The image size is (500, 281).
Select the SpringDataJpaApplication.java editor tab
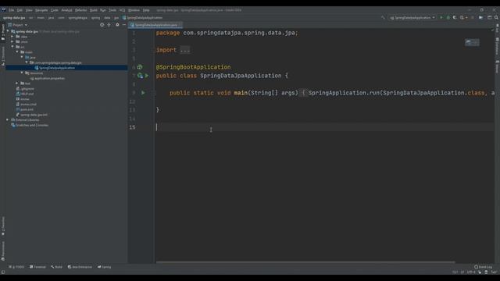click(155, 25)
